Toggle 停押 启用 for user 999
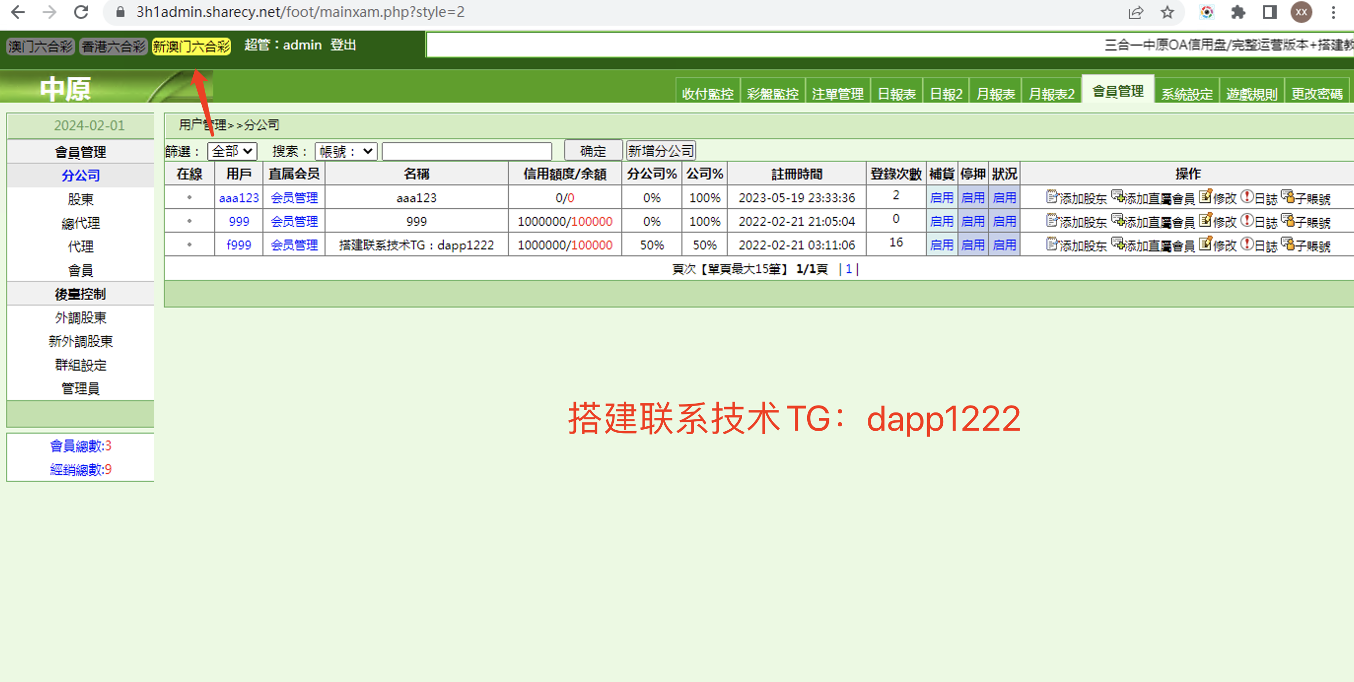This screenshot has width=1354, height=682. [x=973, y=221]
